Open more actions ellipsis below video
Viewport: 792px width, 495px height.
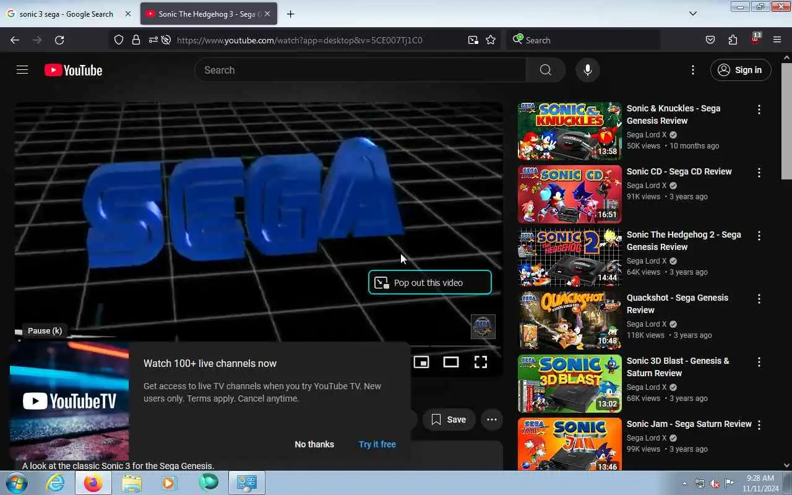(x=492, y=420)
